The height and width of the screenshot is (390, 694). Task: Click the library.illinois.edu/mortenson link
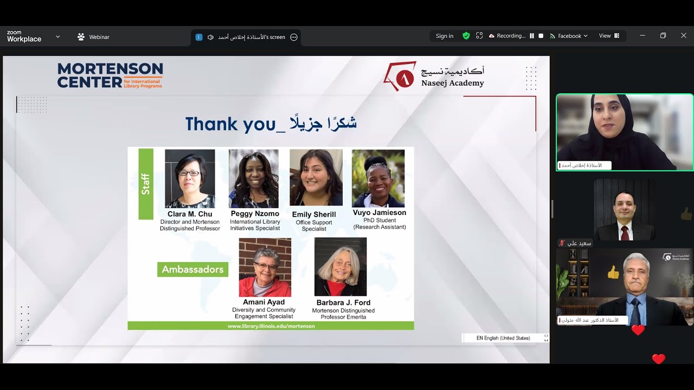pyautogui.click(x=271, y=326)
